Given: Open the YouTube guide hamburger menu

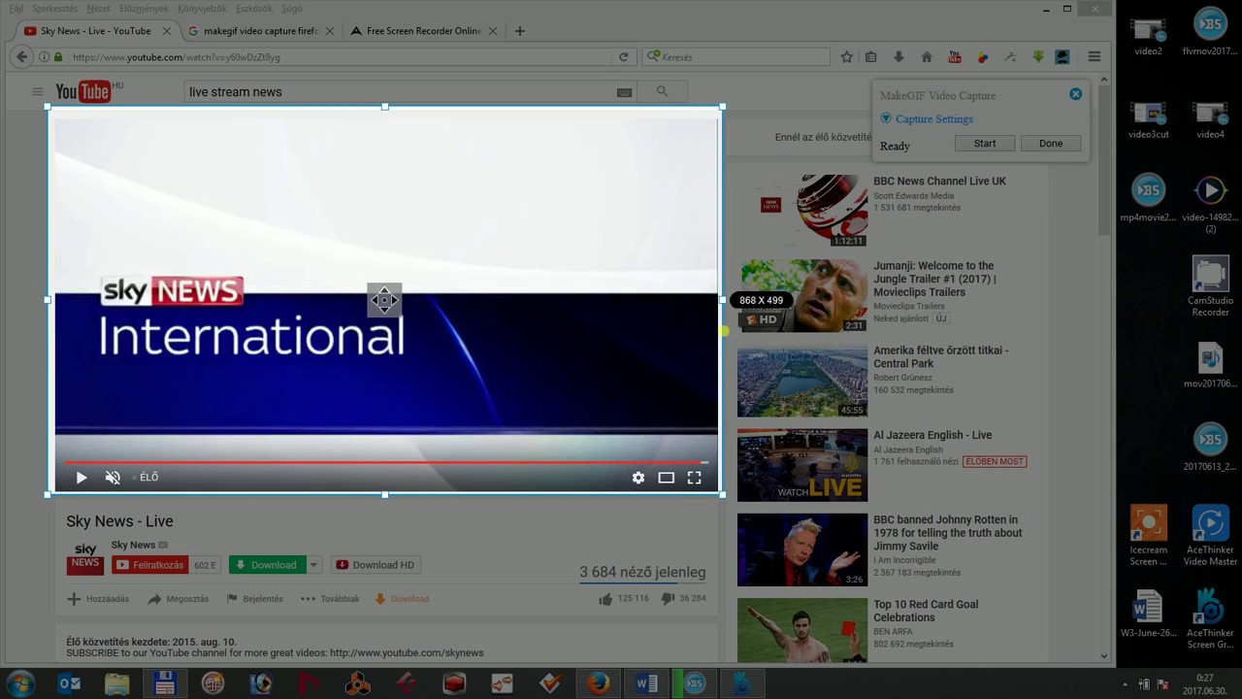Looking at the screenshot, I should click(x=37, y=91).
